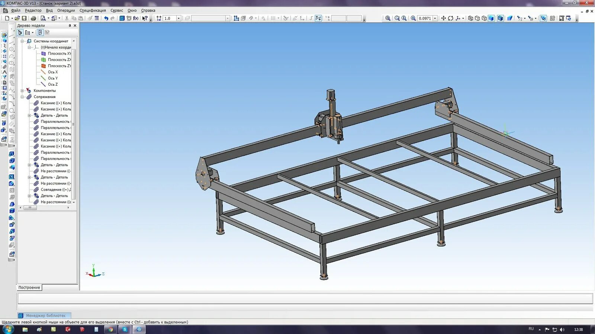Viewport: 595px width, 334px height.
Task: Click the Менеджер библиотек icon
Action: (x=21, y=315)
